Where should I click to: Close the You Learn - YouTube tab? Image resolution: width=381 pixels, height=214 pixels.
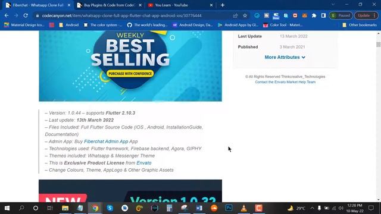(211, 5)
